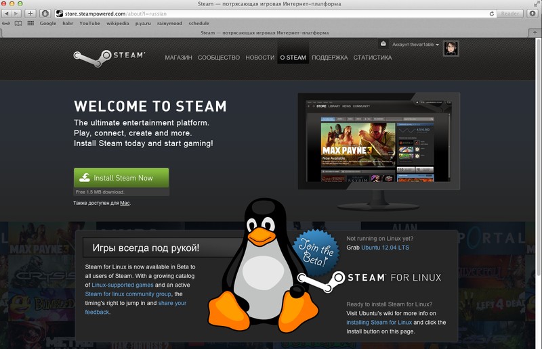Viewport: 542px width, 349px height.
Task: Select the Steam page tab title
Action: pyautogui.click(x=265, y=32)
